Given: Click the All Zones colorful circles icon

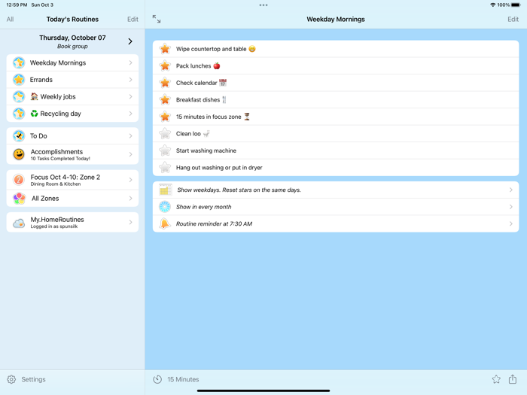Looking at the screenshot, I should (x=19, y=199).
